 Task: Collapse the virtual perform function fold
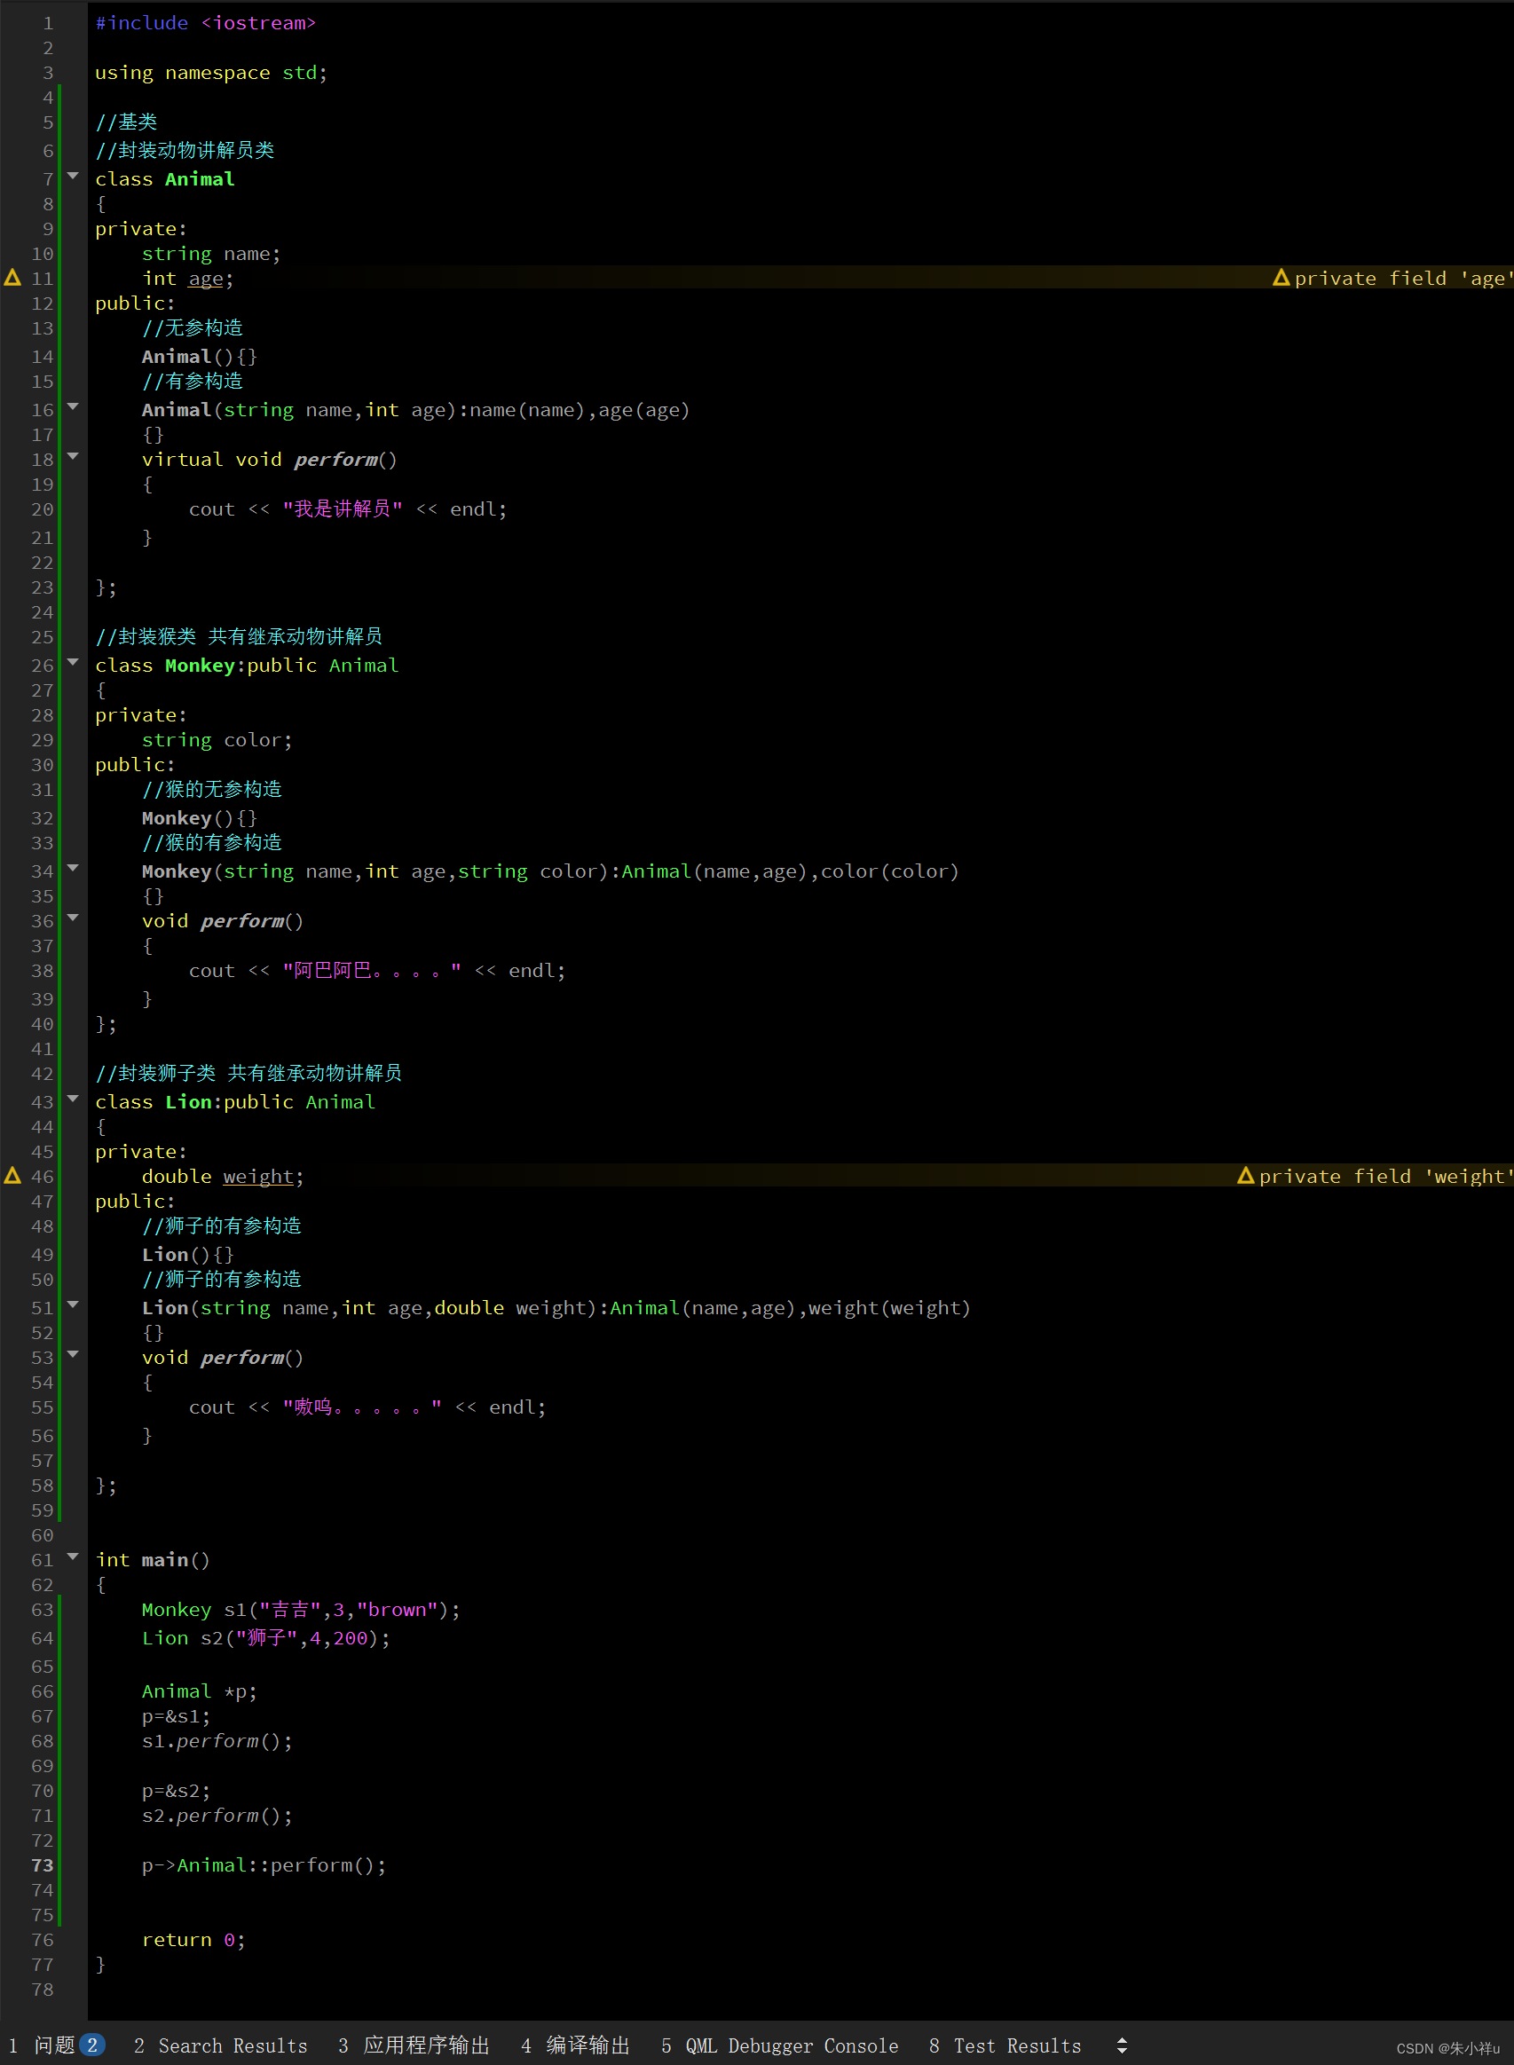click(x=74, y=457)
